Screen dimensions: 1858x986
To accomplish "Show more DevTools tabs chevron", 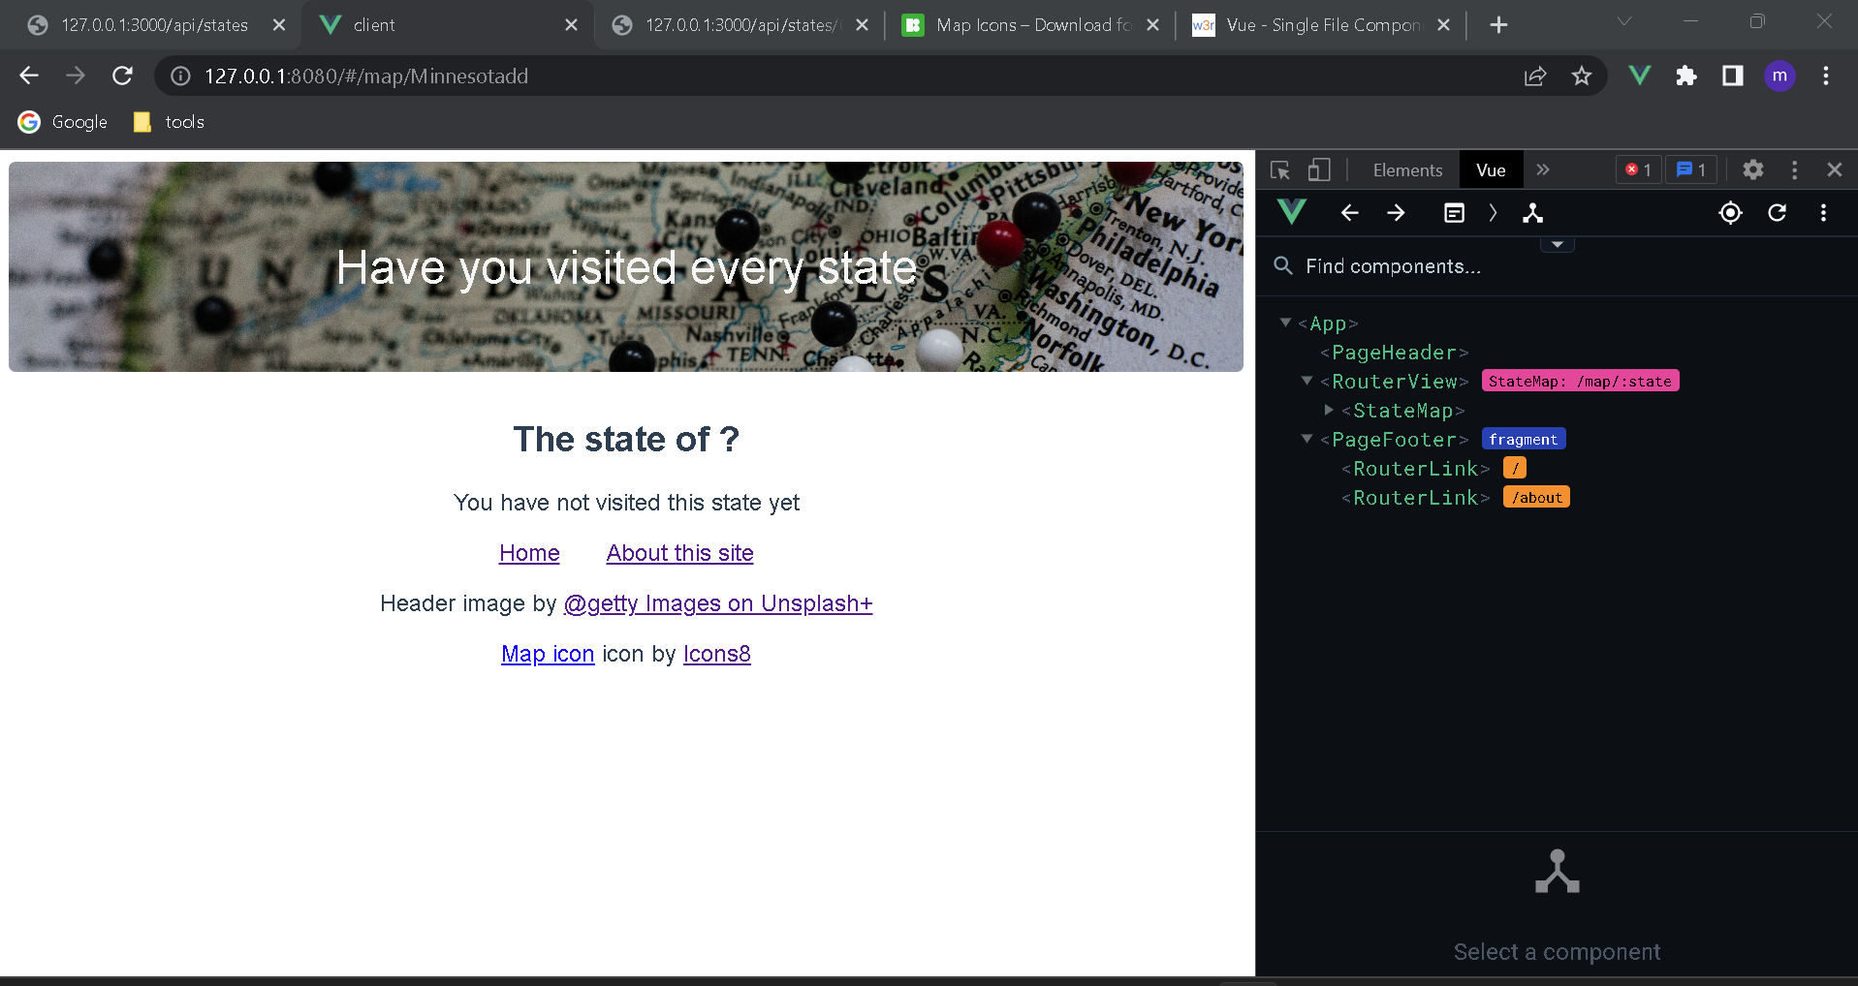I will (1543, 170).
